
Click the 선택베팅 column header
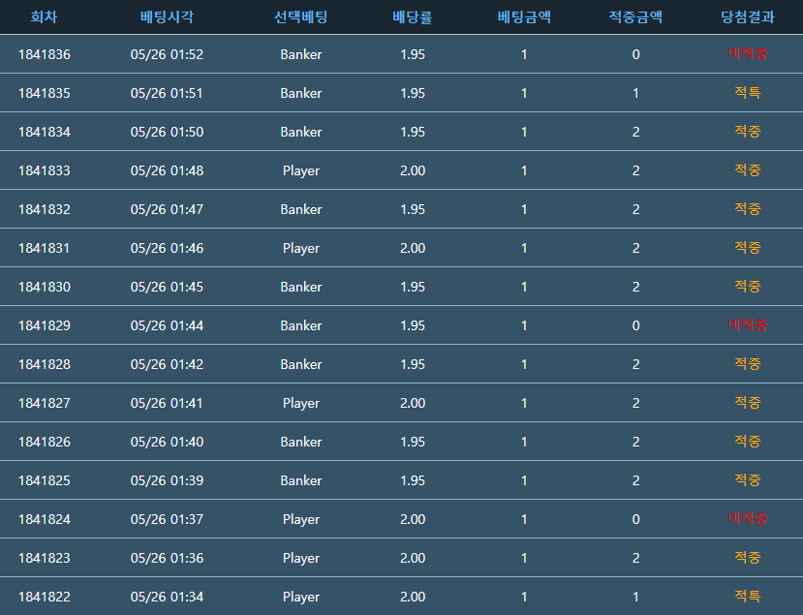[x=300, y=16]
